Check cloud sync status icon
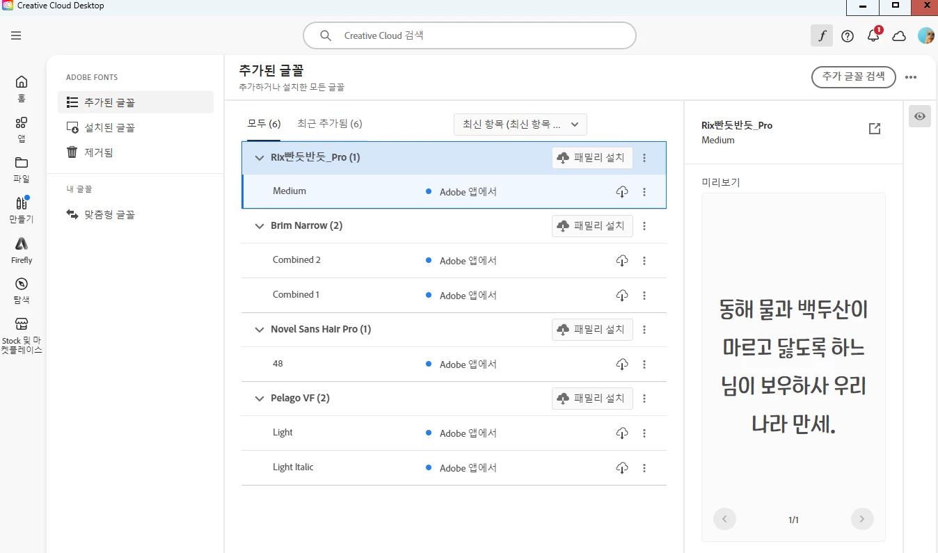This screenshot has height=553, width=938. (x=899, y=36)
